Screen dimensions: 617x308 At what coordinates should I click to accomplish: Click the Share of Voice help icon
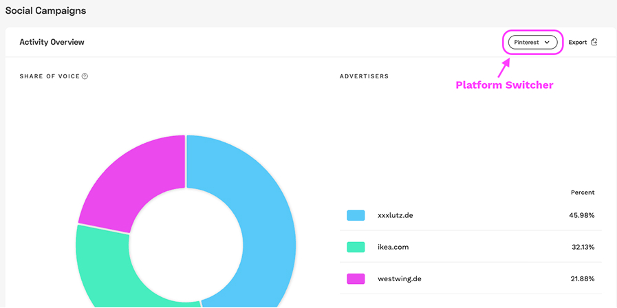85,76
